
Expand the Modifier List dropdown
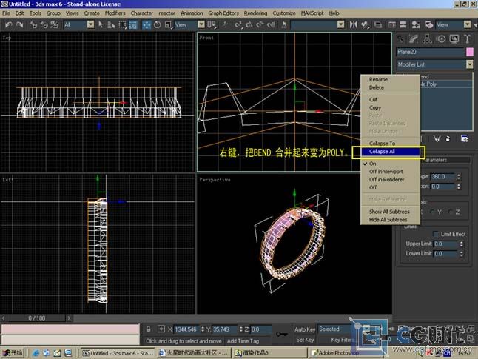(x=469, y=64)
